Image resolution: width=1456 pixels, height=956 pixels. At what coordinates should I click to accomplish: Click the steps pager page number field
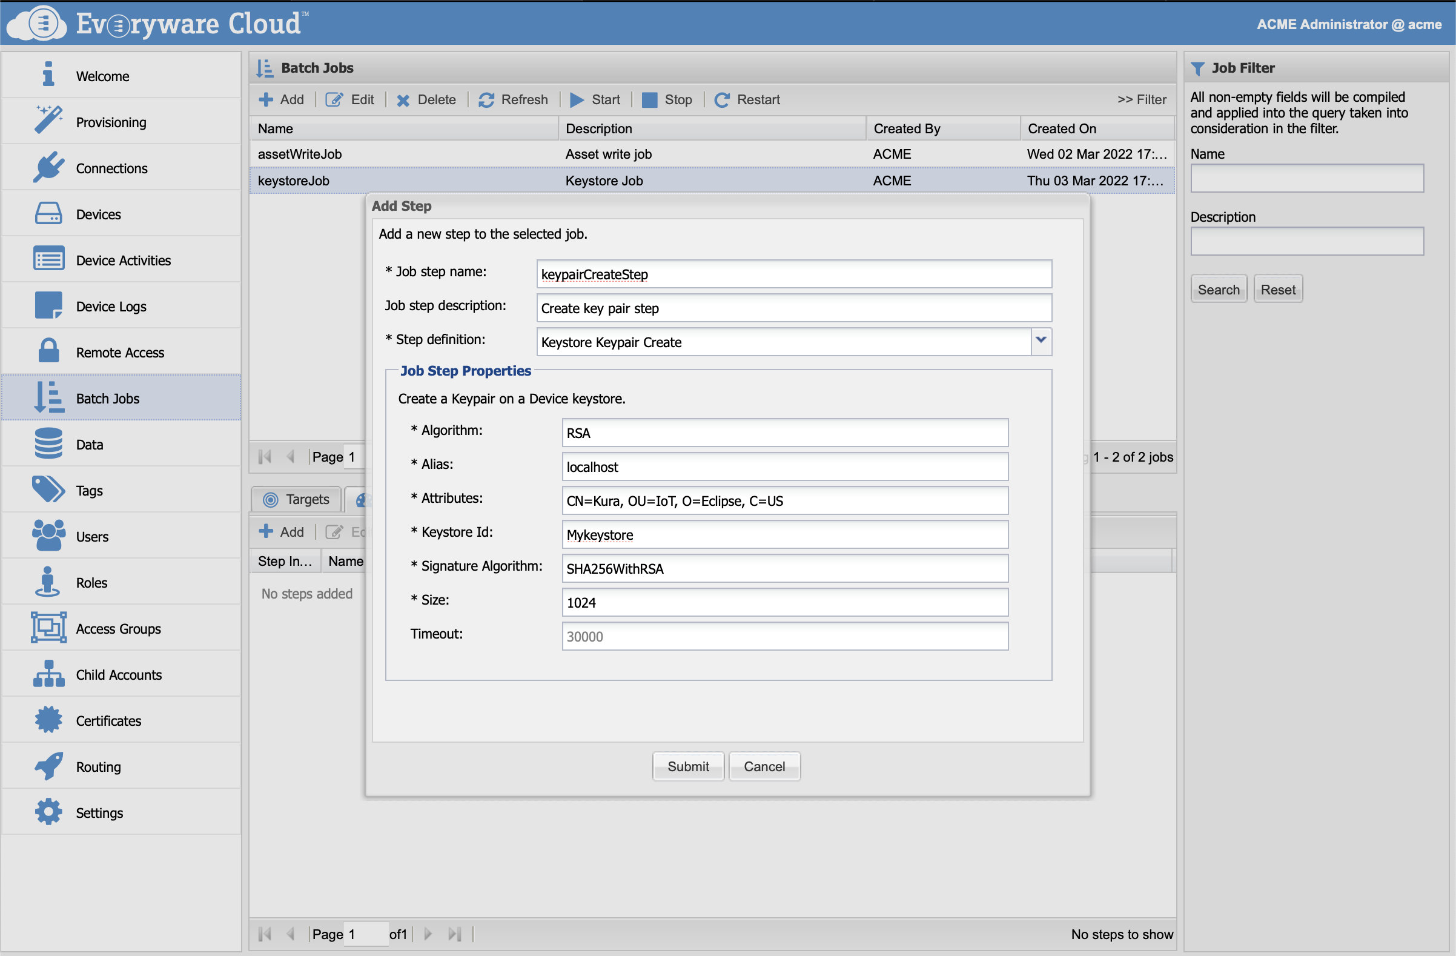point(366,934)
